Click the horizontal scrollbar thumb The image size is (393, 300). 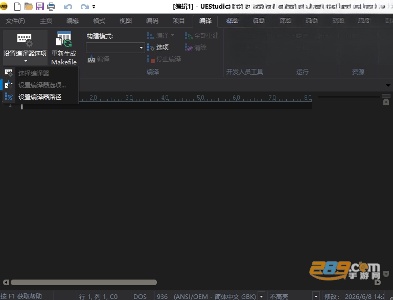[84, 283]
